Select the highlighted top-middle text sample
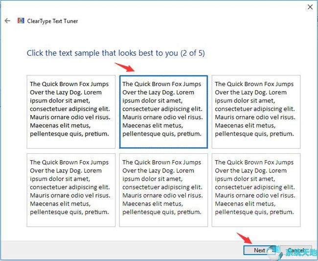This screenshot has height=261, width=318. (x=163, y=112)
